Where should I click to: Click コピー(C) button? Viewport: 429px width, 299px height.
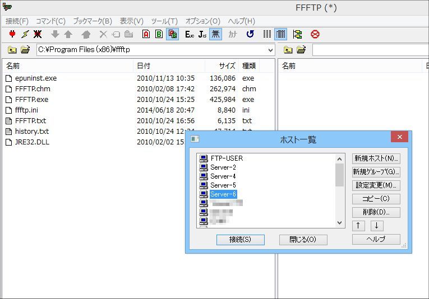coord(376,199)
